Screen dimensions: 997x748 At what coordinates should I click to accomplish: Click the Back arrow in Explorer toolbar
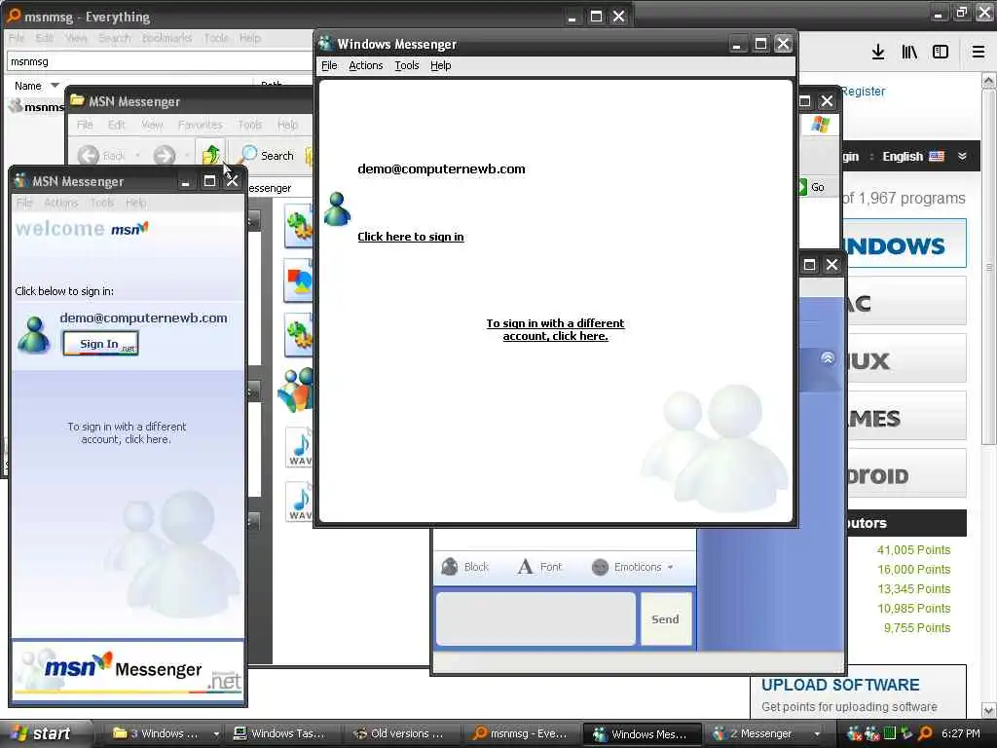pos(89,155)
